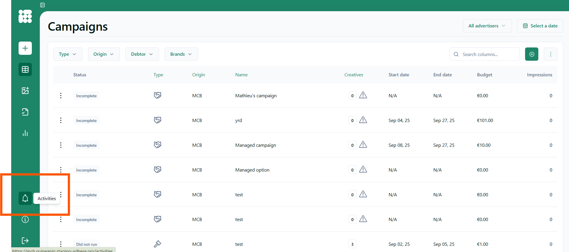Click the Select a date button
This screenshot has height=252, width=569.
pos(540,26)
